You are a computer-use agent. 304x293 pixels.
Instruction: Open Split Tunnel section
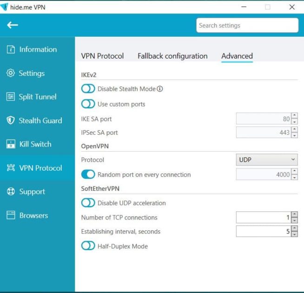[37, 97]
